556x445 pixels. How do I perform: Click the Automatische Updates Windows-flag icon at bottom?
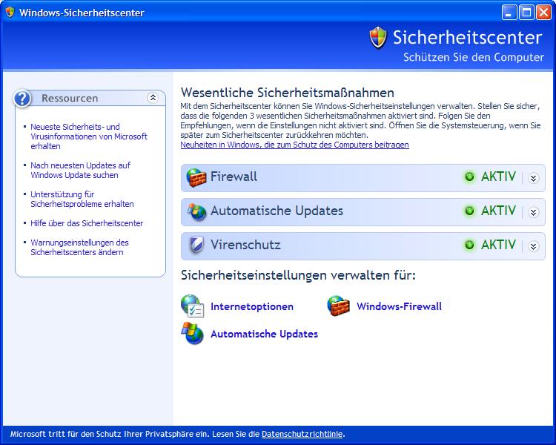pyautogui.click(x=193, y=333)
